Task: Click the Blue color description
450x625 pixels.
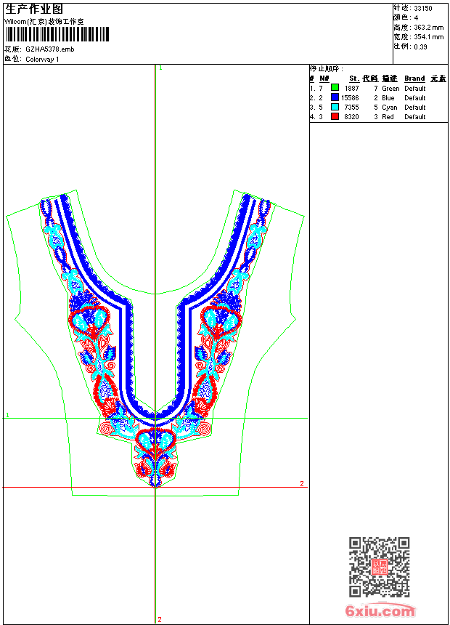Action: tap(388, 97)
